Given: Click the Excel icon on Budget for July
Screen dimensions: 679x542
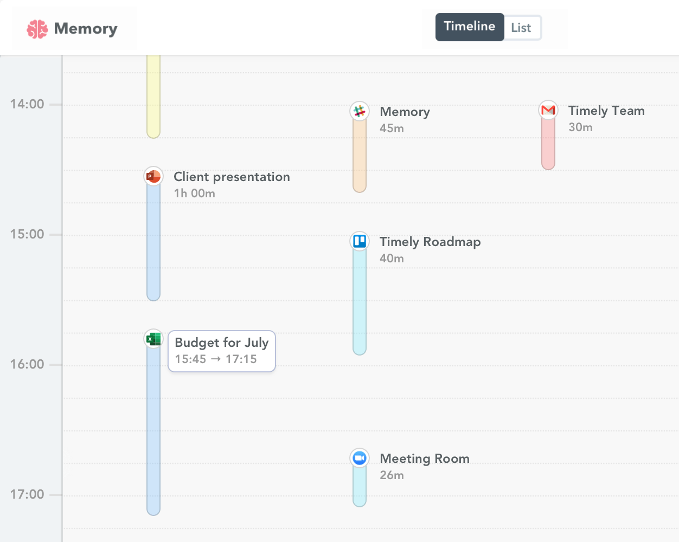Looking at the screenshot, I should tap(153, 338).
